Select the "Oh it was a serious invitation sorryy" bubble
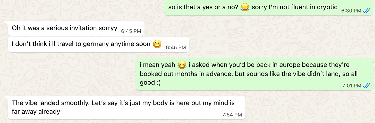375x123 pixels. coord(76,28)
